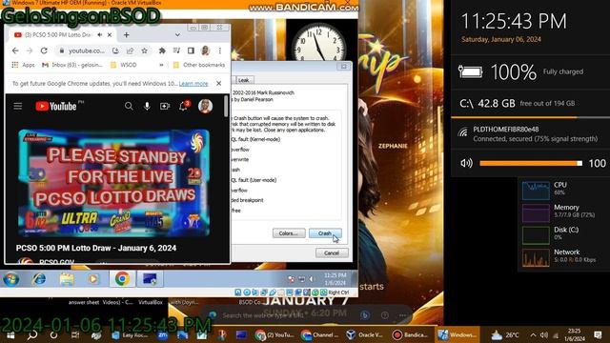Reload the YouTube page
The height and width of the screenshot is (343, 610).
(44, 50)
